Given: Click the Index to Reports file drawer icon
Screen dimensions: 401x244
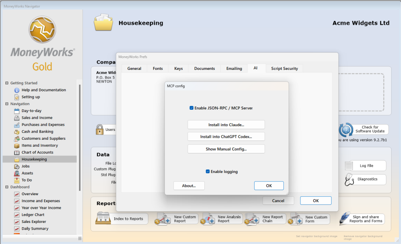Looking at the screenshot, I should 103,218.
